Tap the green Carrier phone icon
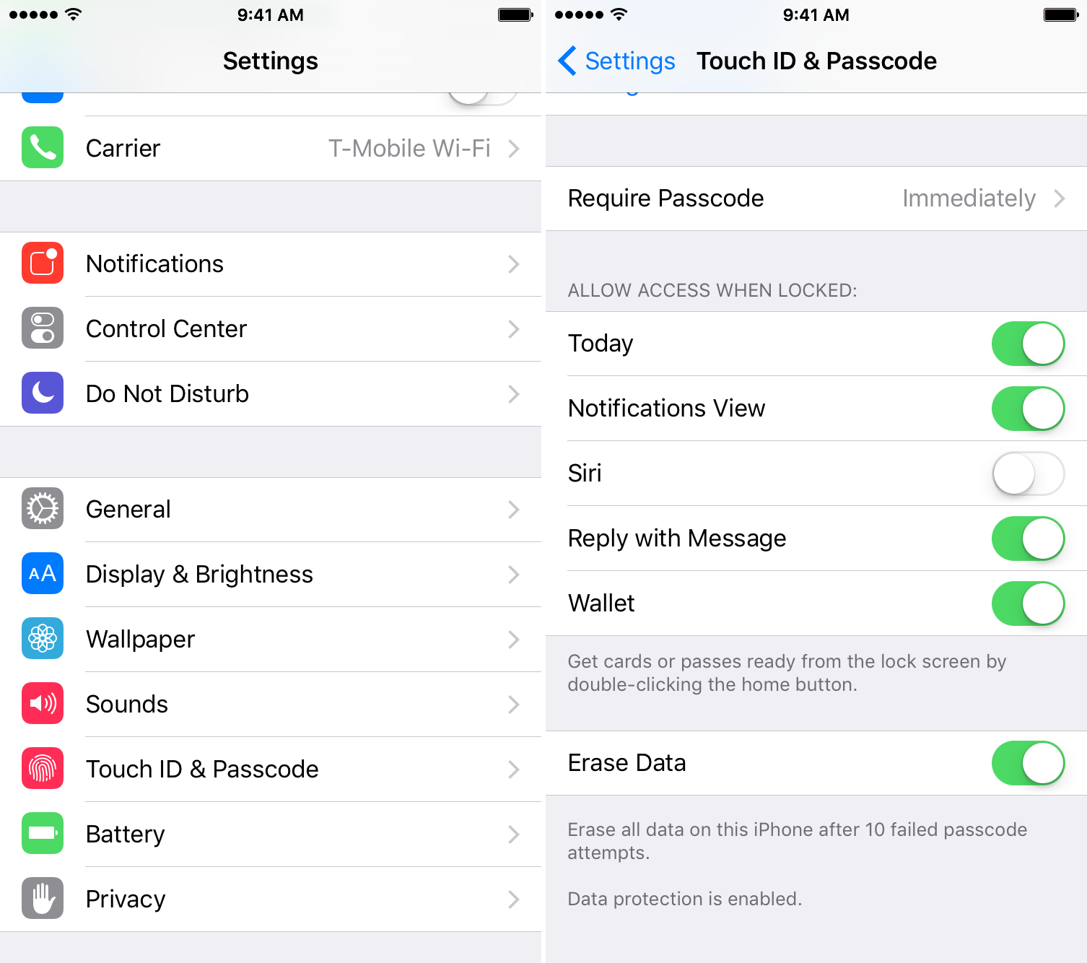Screen dimensions: 1087x963 [43, 147]
